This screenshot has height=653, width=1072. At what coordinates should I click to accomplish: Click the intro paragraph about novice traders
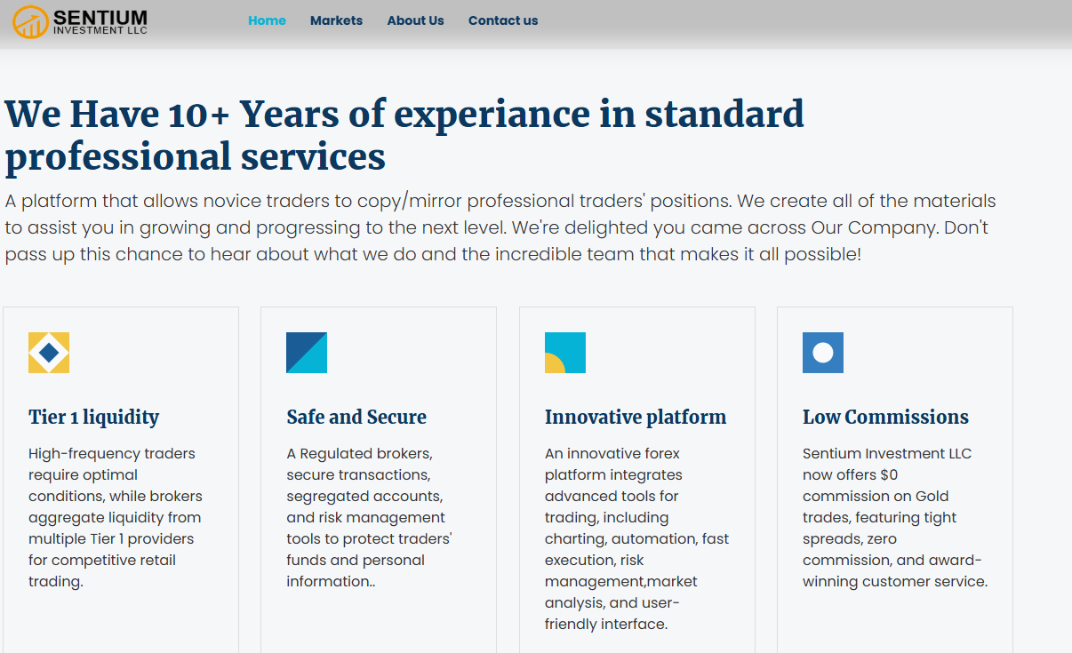(x=500, y=227)
